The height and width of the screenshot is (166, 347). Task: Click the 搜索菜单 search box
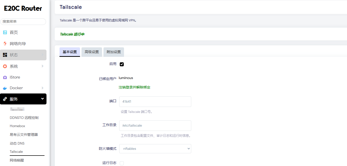click(23, 22)
